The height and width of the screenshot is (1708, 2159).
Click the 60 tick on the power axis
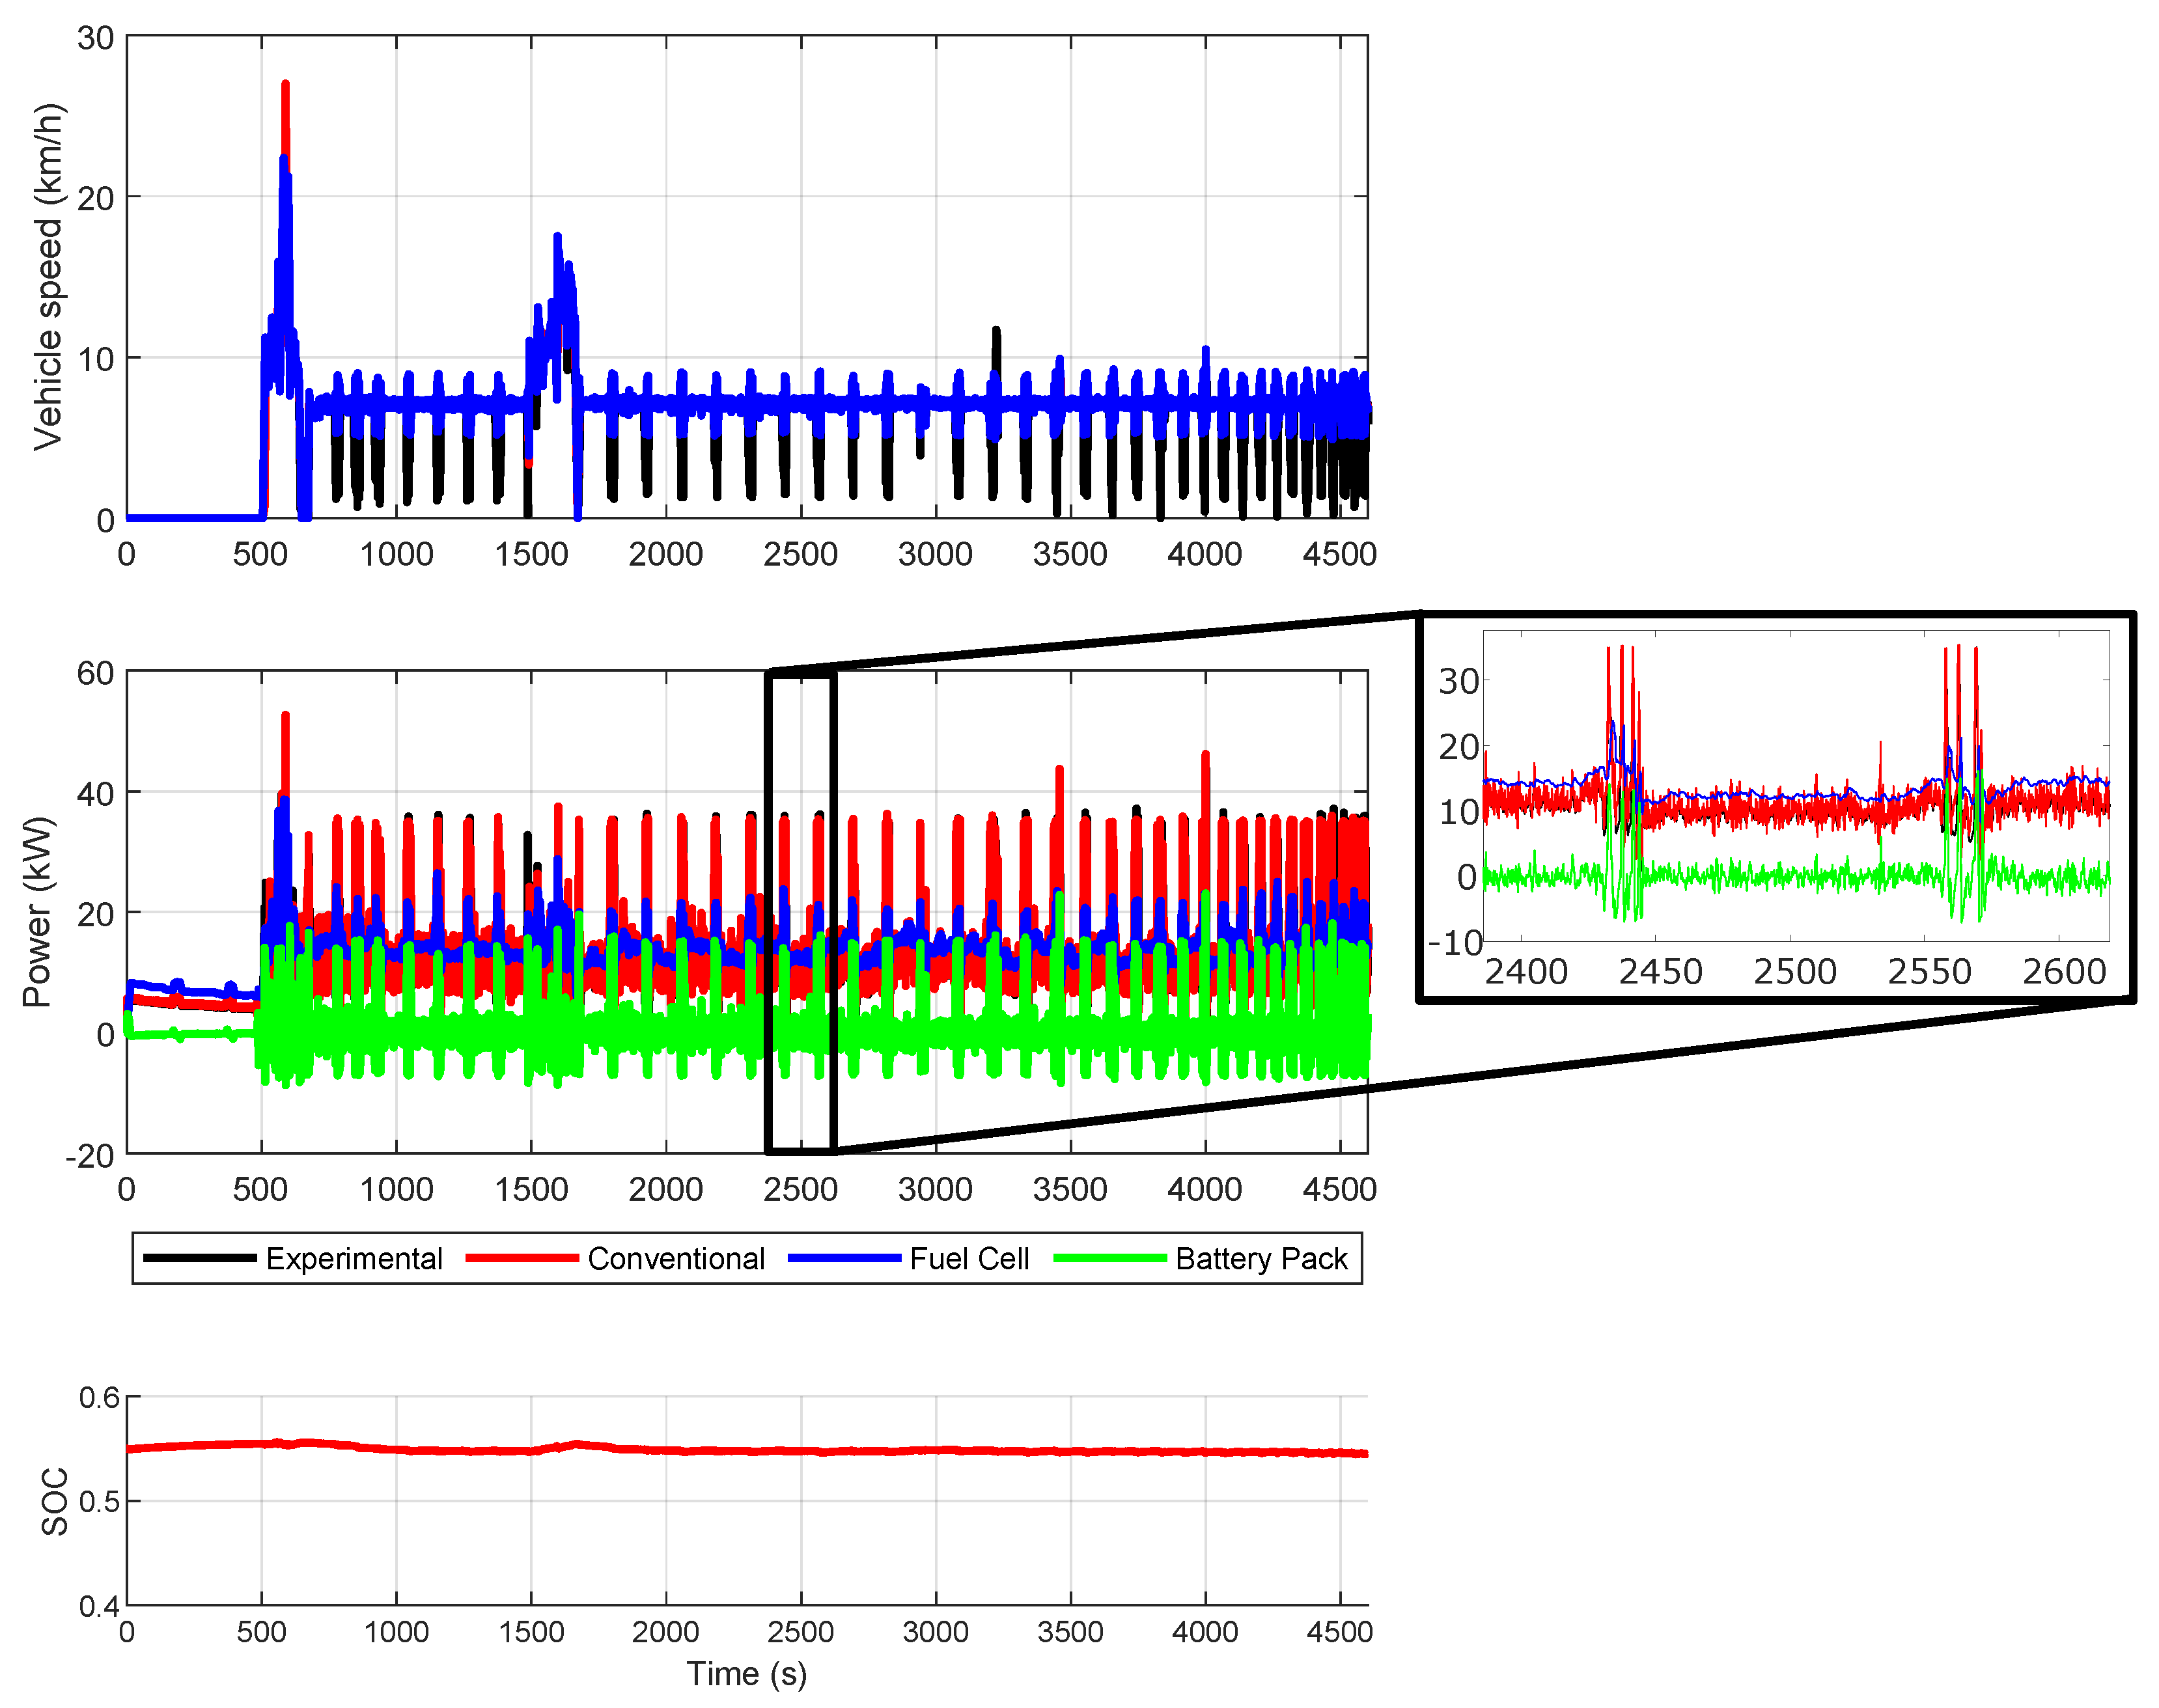(x=95, y=673)
